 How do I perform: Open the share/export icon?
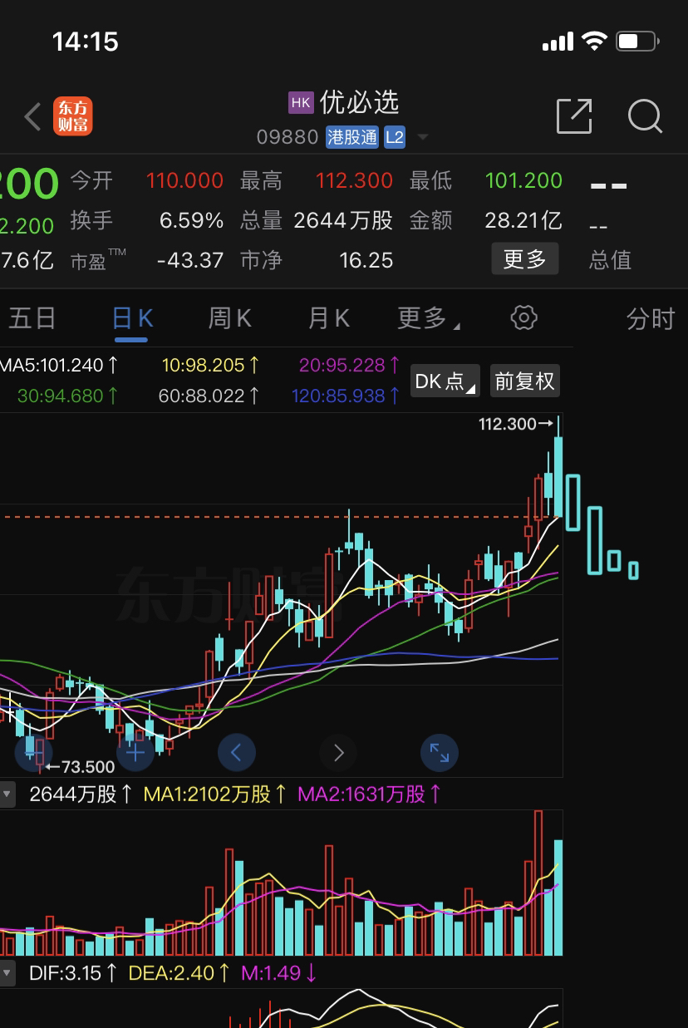pos(574,116)
